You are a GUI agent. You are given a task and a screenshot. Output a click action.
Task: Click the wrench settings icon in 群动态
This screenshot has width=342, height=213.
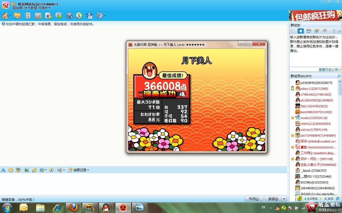pyautogui.click(x=339, y=31)
